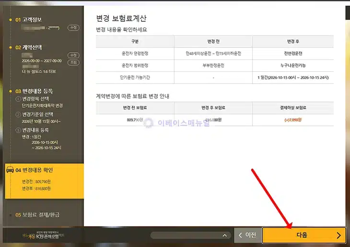Open step 05 보험료 결제/환급

click(x=37, y=214)
